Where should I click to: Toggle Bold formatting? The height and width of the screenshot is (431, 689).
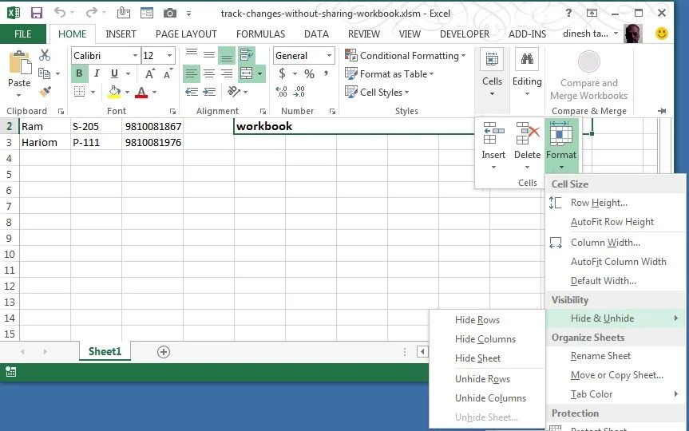80,73
